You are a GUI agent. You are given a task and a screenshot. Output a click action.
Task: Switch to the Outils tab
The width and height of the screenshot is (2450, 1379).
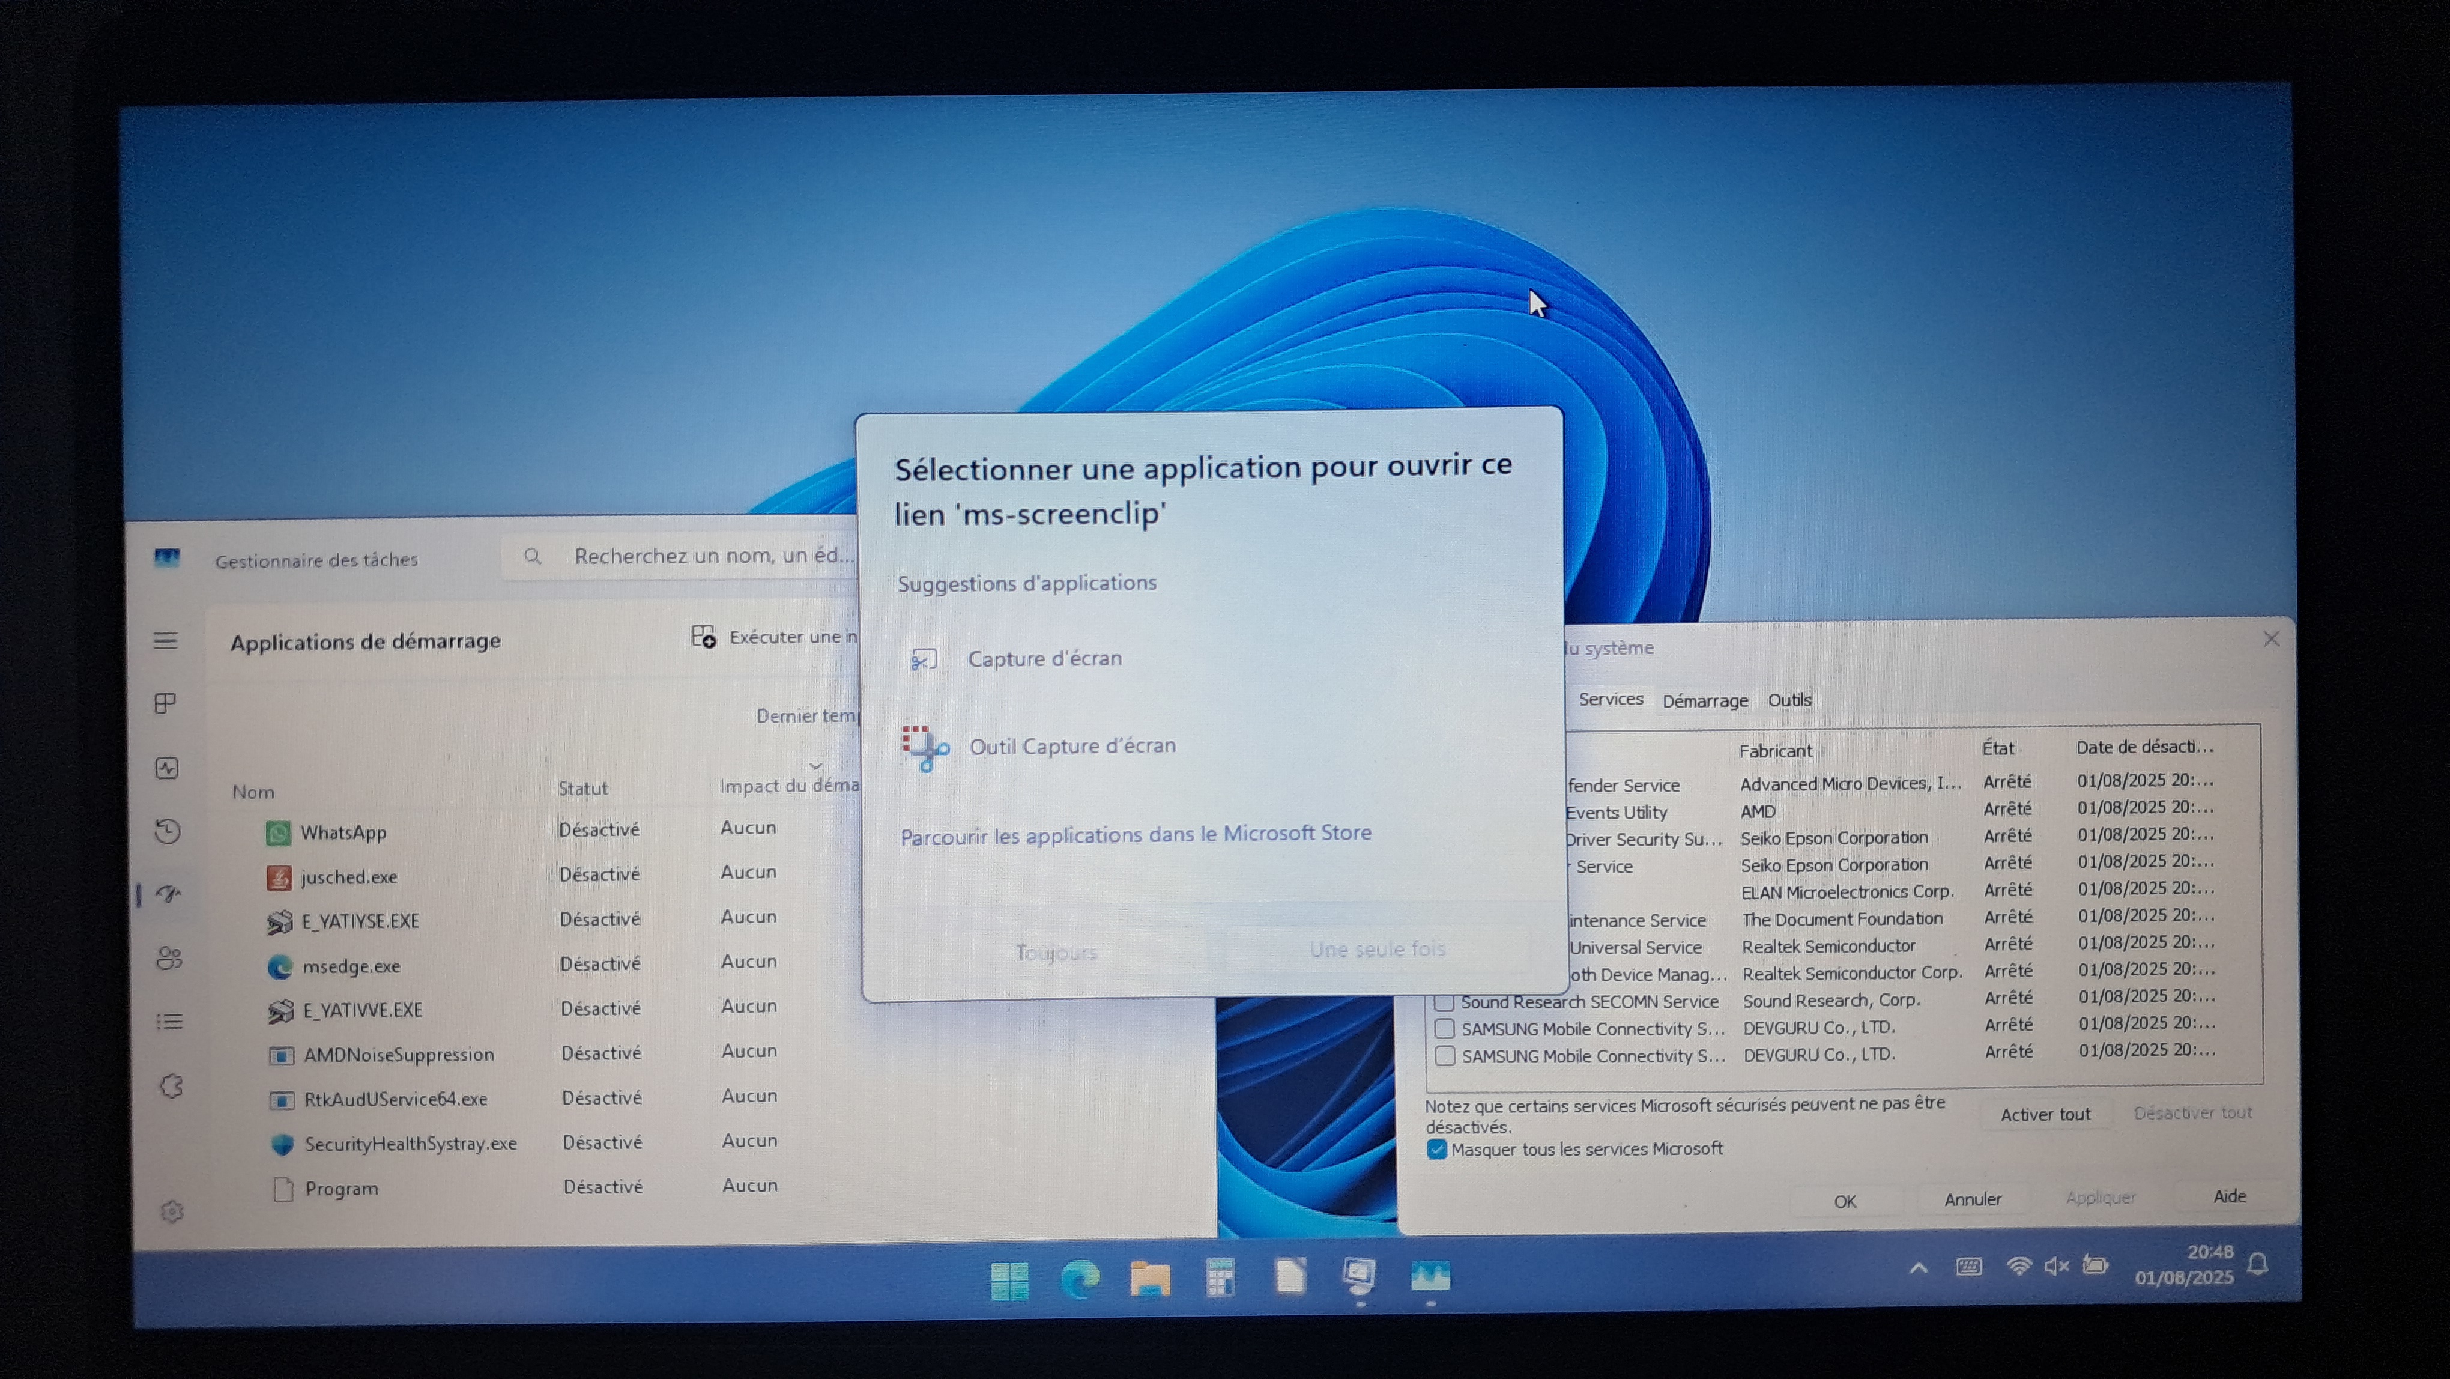pos(1789,700)
